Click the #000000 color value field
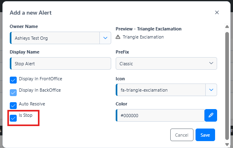 [x=160, y=115]
